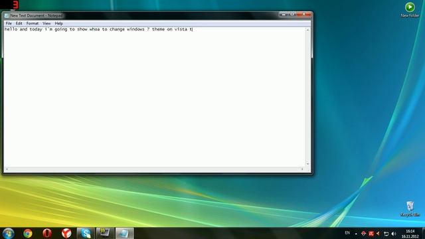Open the monitor-icon program in the taskbar

tap(105, 233)
